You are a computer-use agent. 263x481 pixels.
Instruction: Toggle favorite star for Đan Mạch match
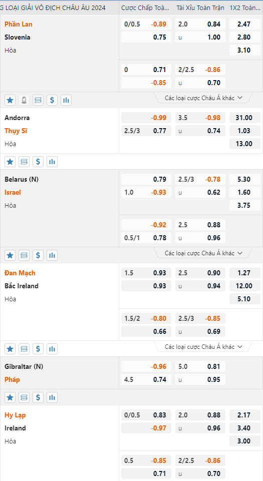coord(10,348)
